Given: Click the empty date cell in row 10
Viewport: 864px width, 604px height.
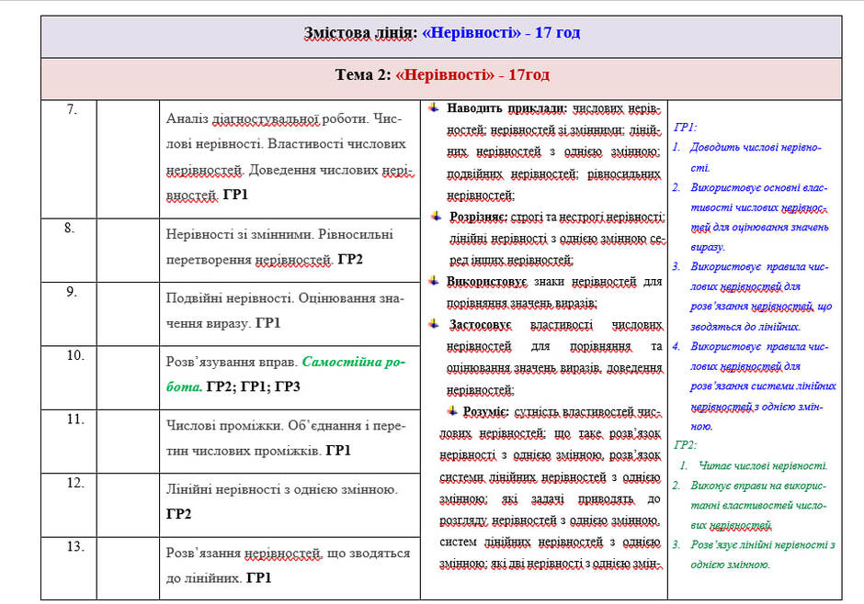Looking at the screenshot, I should (128, 378).
